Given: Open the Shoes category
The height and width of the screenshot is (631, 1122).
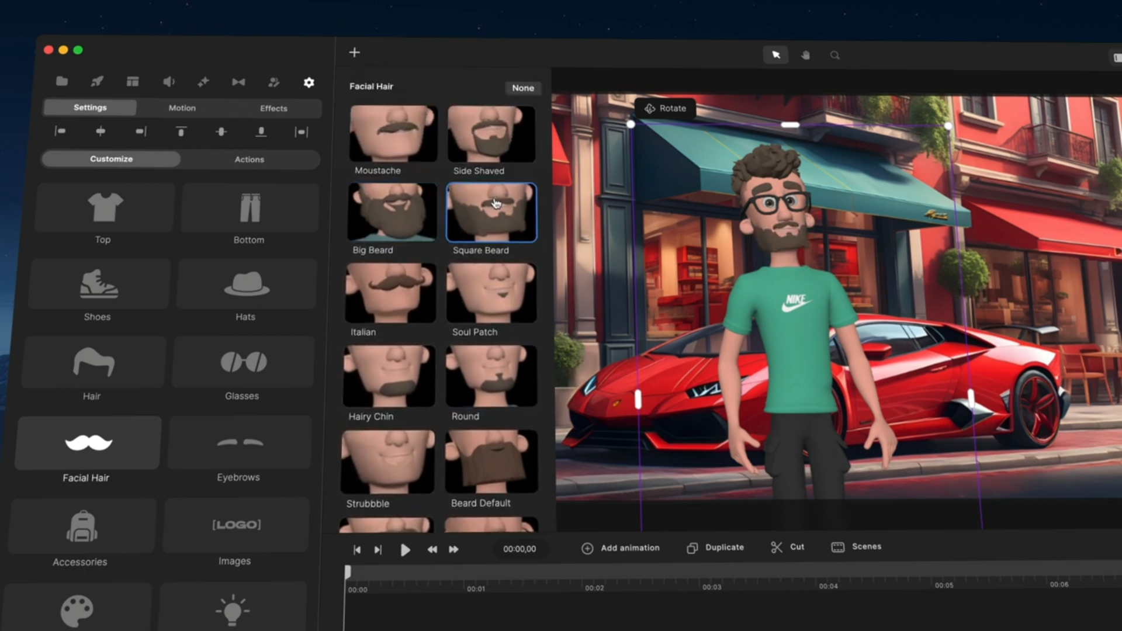Looking at the screenshot, I should [x=99, y=284].
